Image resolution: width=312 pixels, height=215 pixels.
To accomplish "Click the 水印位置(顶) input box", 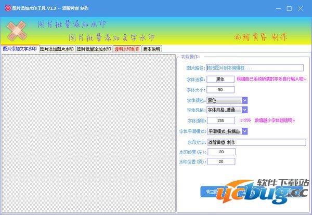I will [220, 162].
